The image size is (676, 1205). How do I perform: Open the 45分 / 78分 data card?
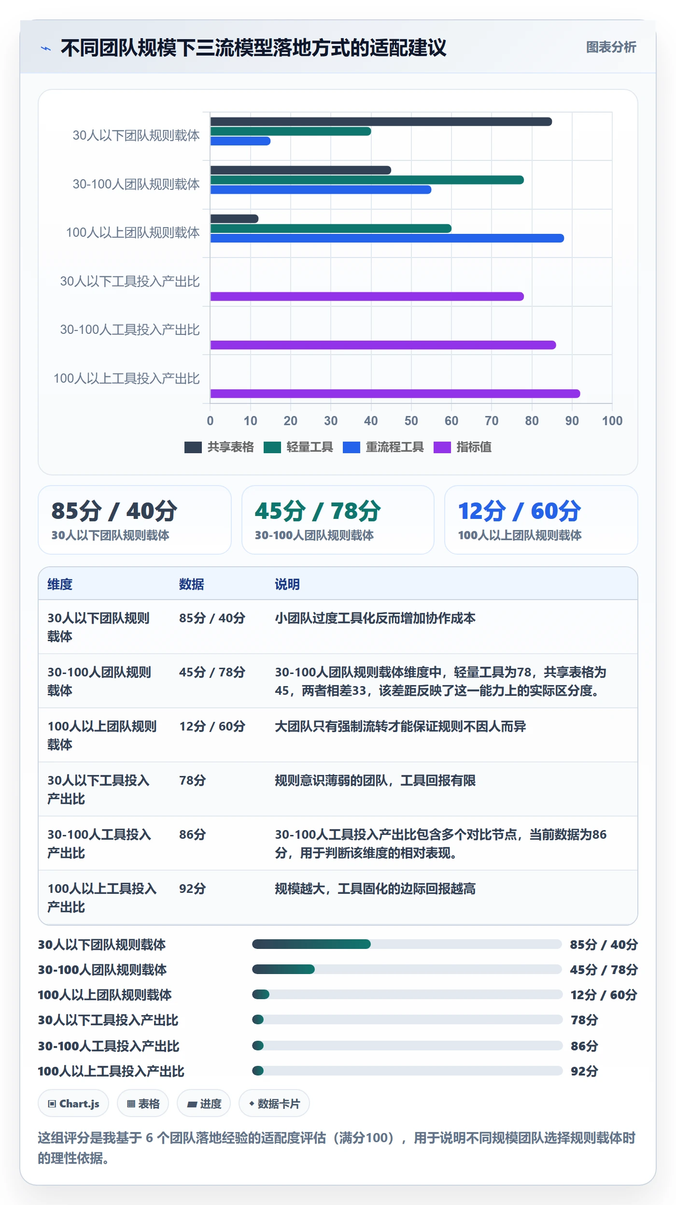338,520
